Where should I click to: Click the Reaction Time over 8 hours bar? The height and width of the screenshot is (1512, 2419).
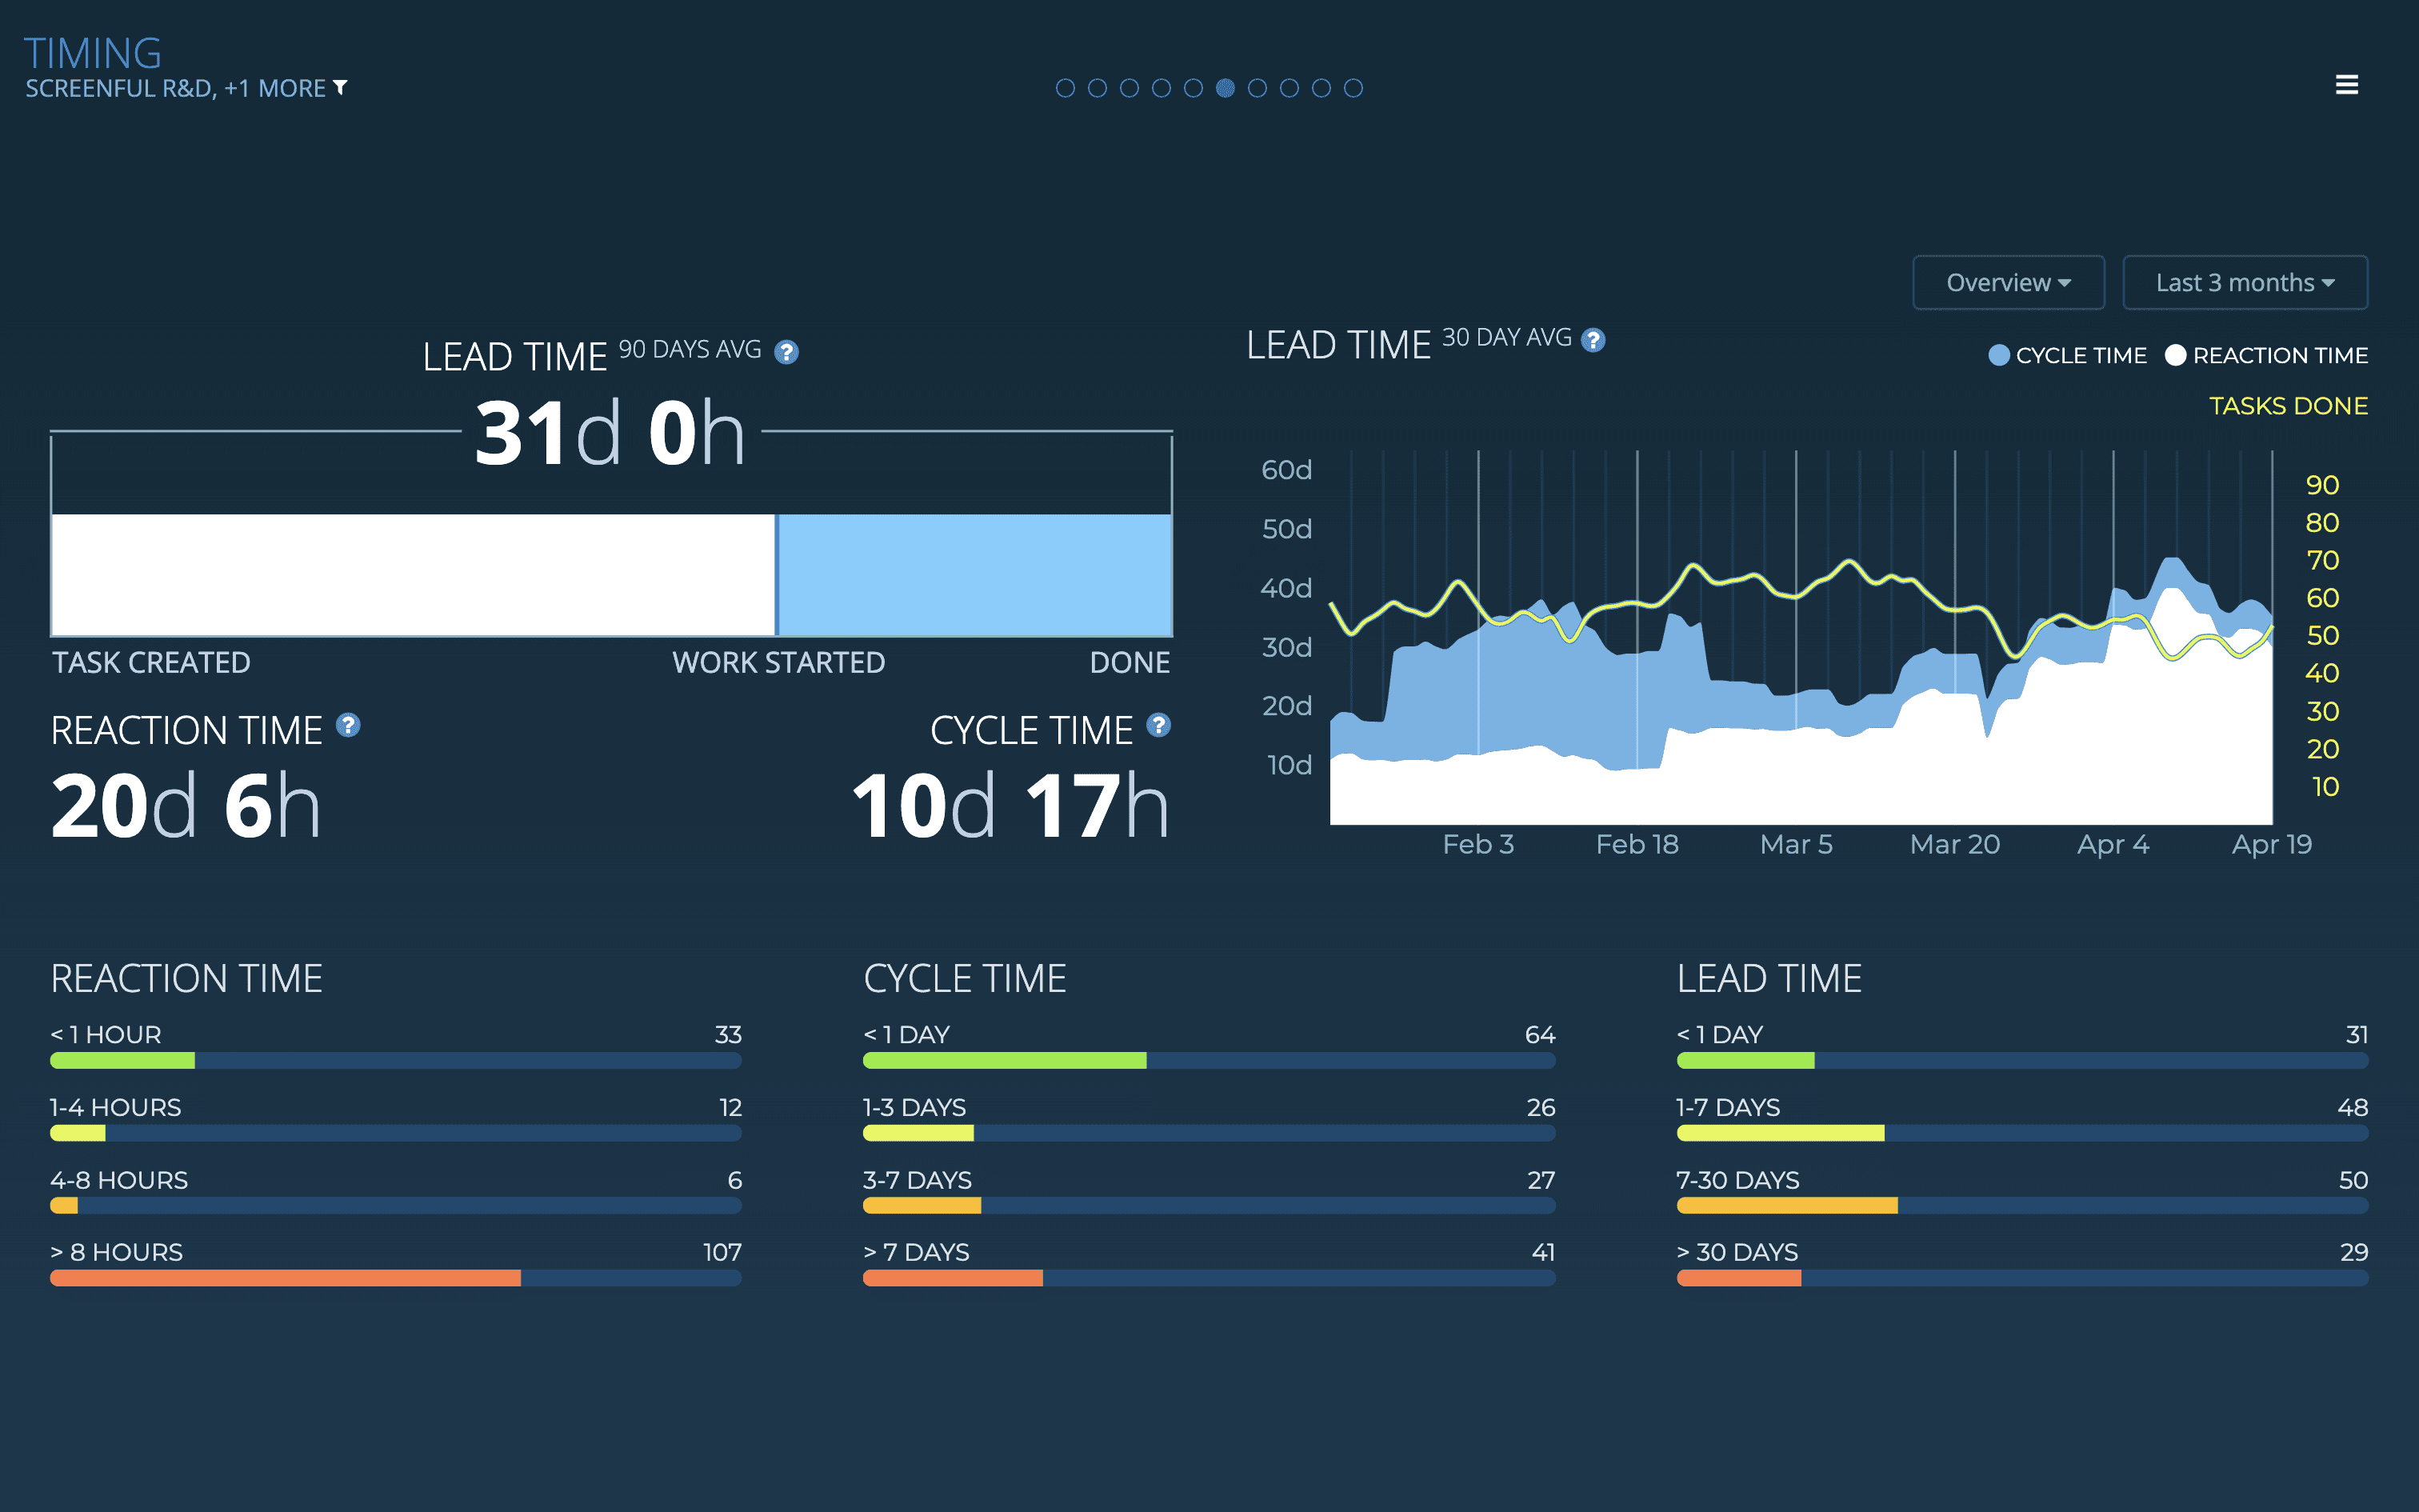click(396, 1278)
